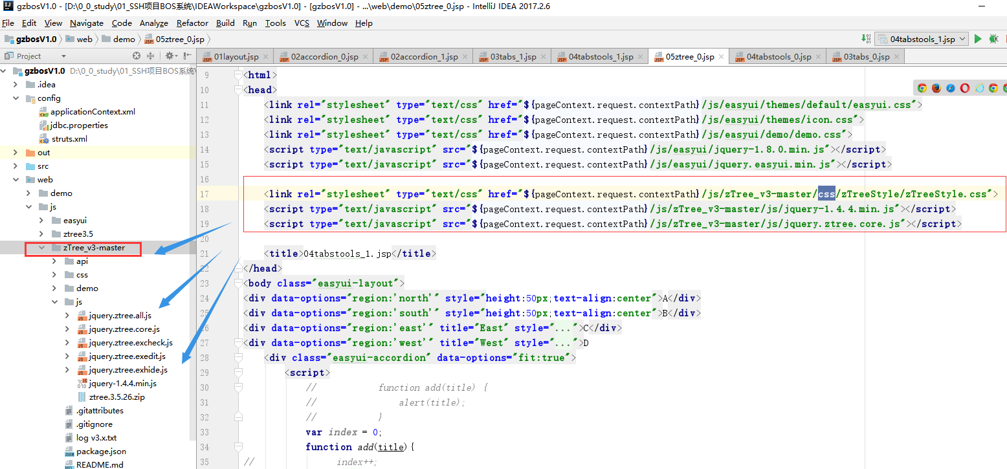
Task: Close the 03tabs_1.jsp tab
Action: coord(543,57)
